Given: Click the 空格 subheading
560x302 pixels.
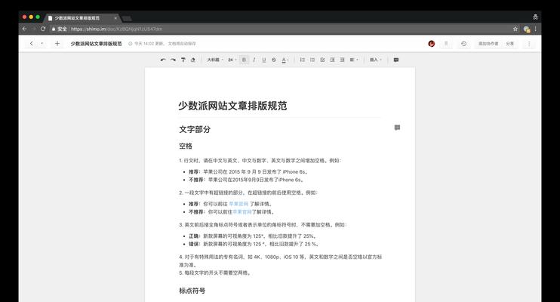Looking at the screenshot, I should [x=186, y=146].
